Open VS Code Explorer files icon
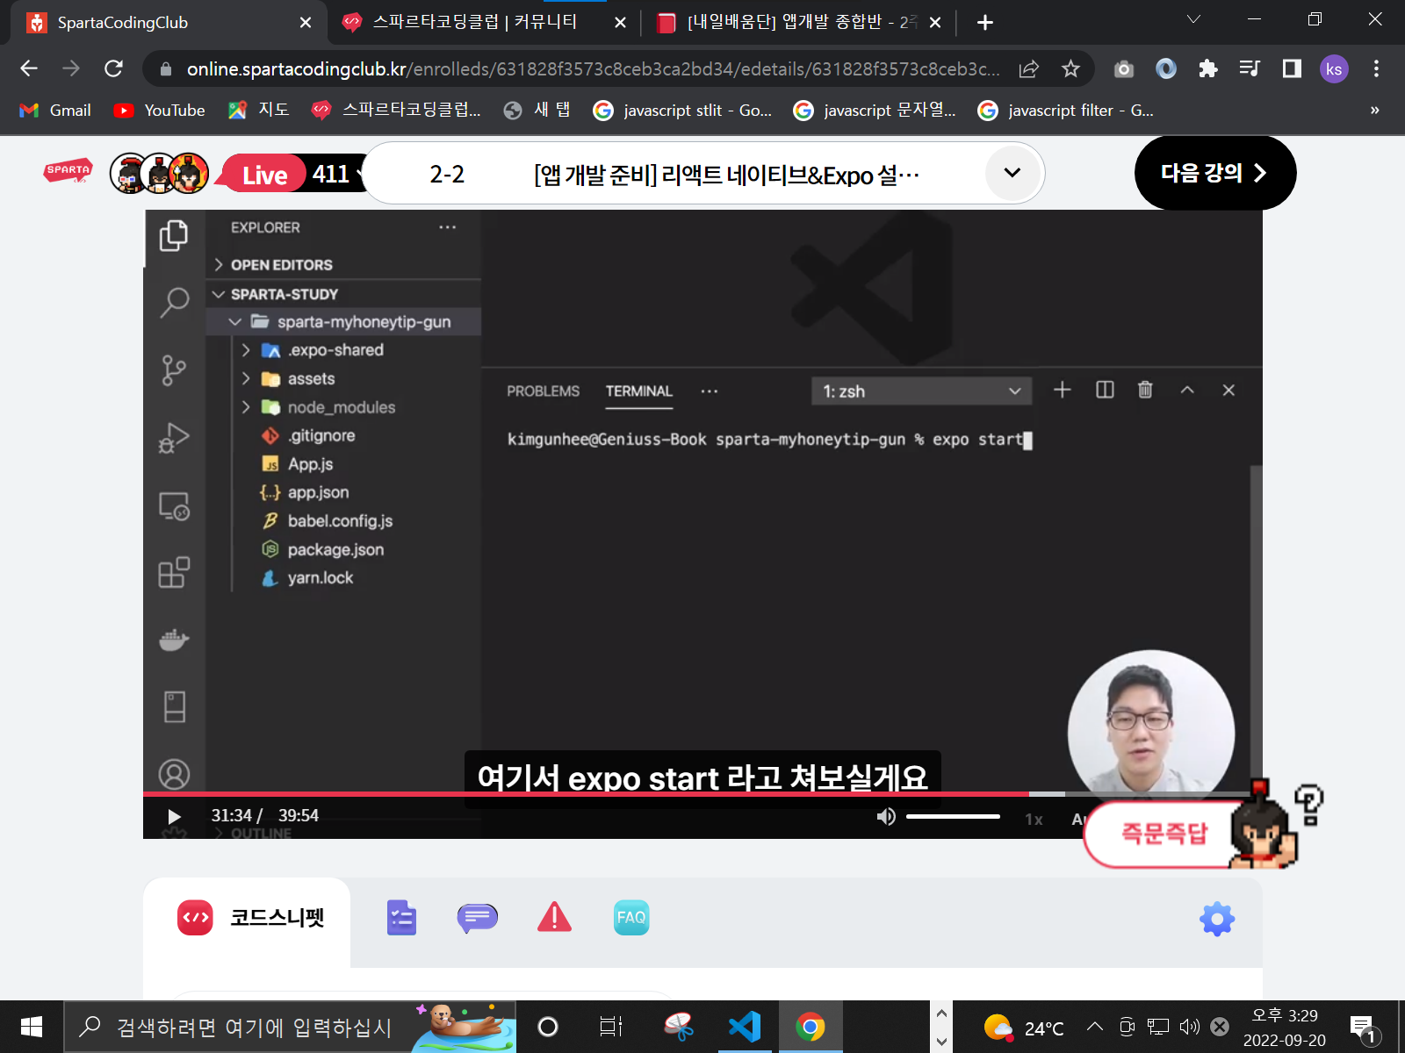 (x=174, y=235)
